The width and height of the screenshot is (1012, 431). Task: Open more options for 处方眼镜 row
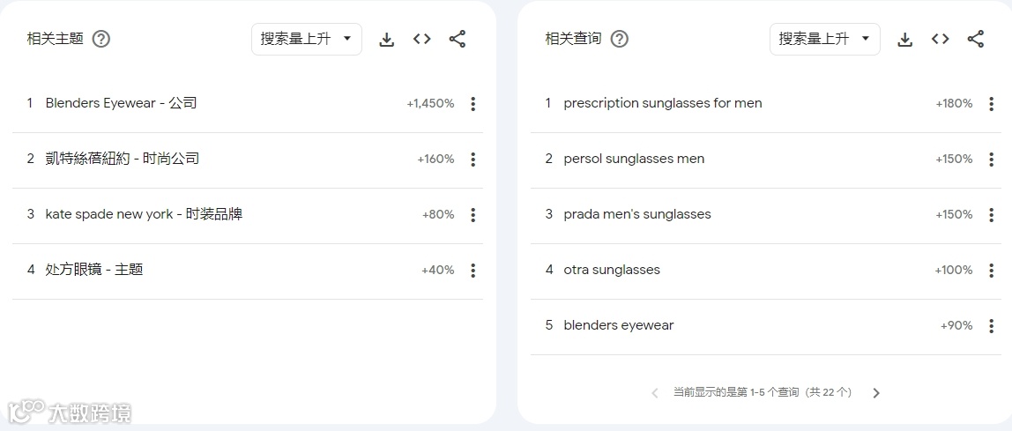[473, 271]
